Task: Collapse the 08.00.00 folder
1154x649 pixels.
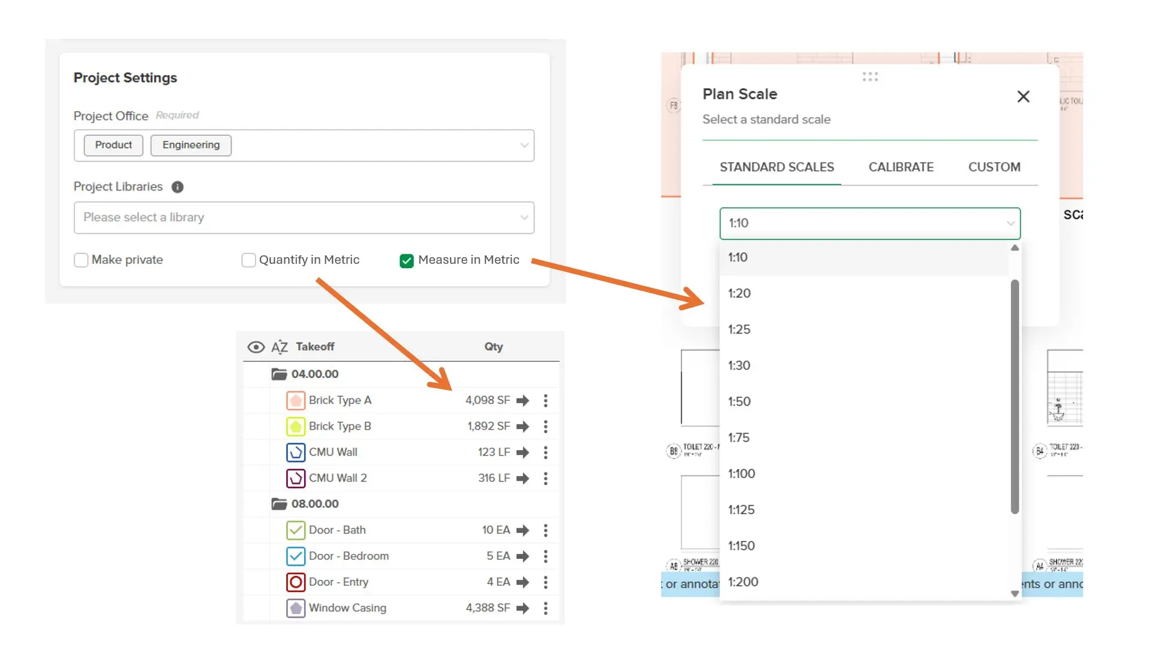Action: point(279,504)
